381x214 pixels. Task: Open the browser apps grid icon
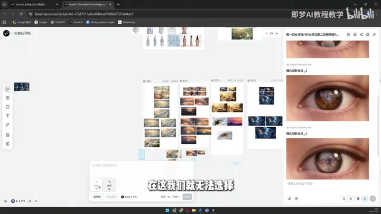(x=4, y=23)
